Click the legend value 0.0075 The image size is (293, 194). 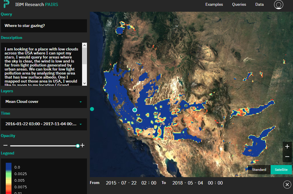pos(21,187)
